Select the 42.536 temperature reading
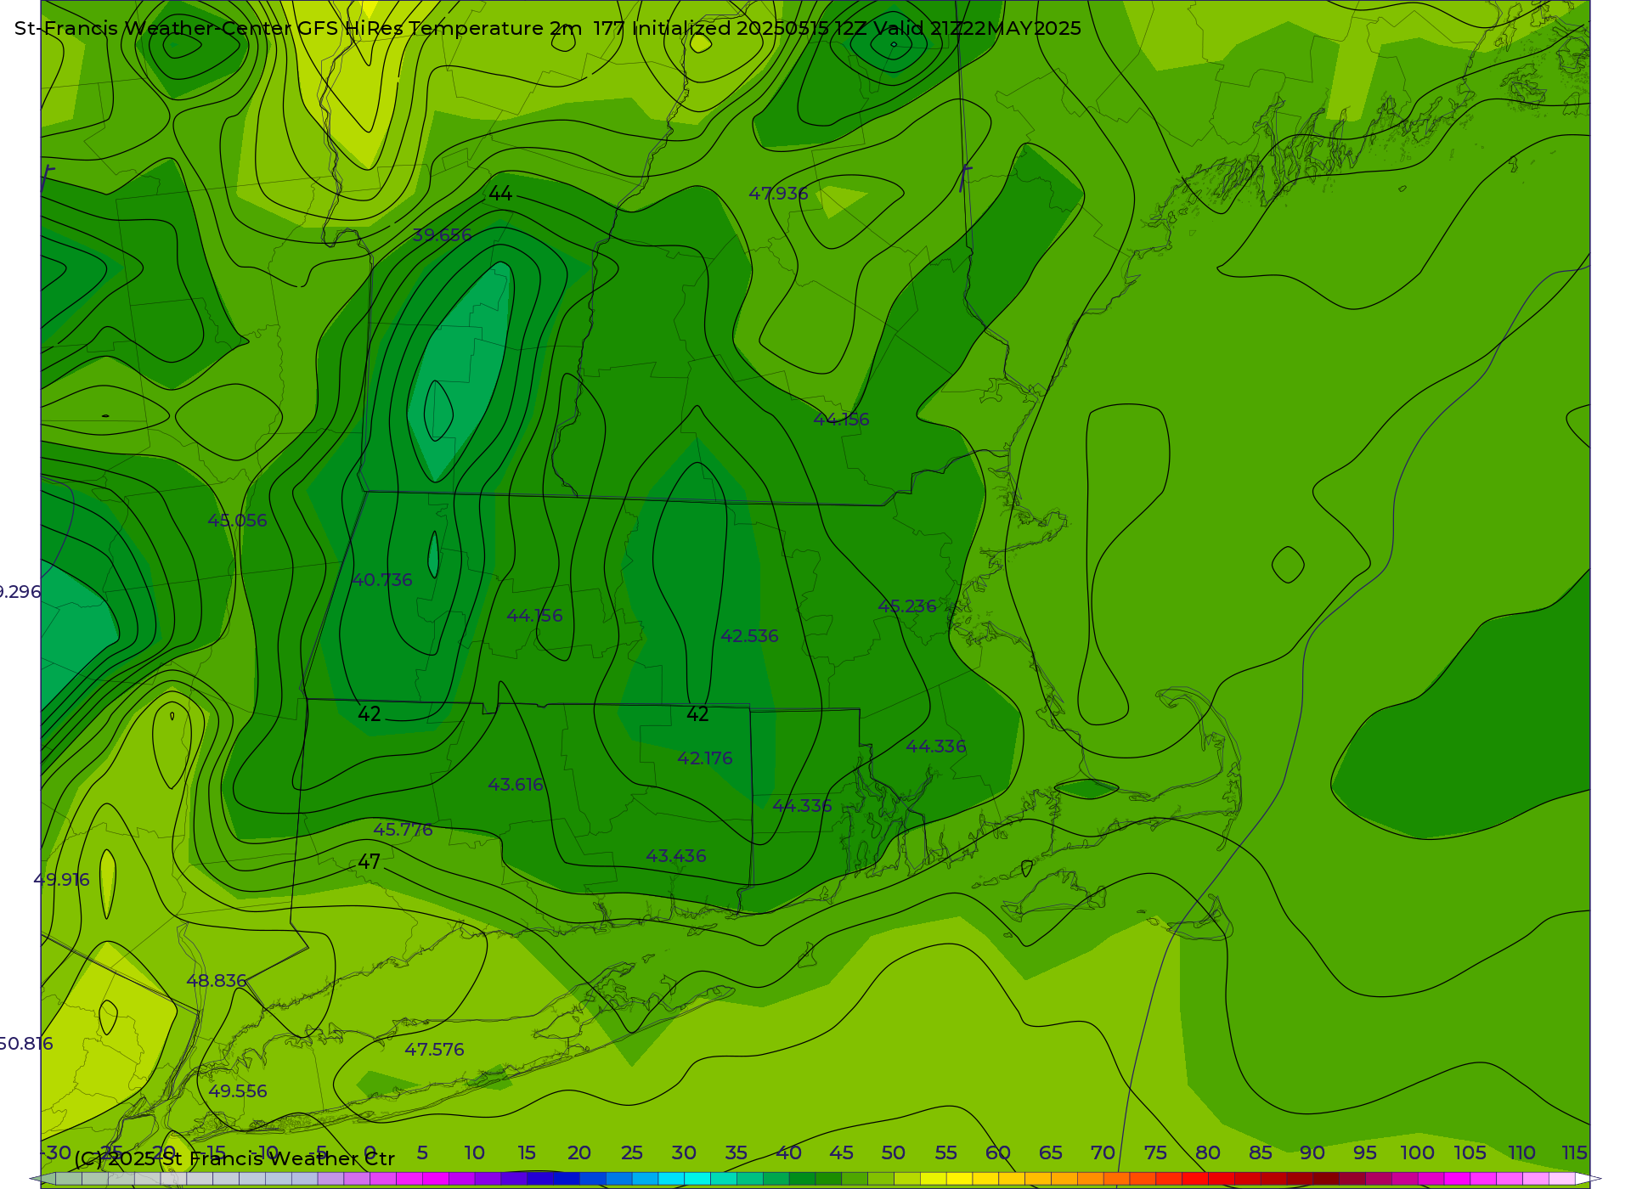 [x=749, y=636]
